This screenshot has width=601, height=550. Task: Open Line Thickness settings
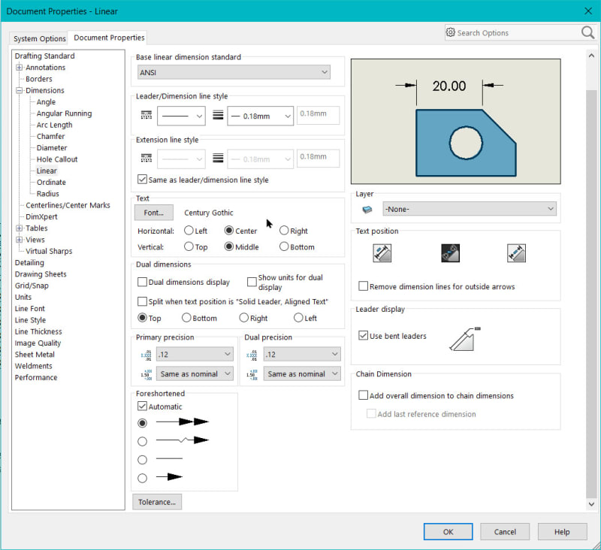pyautogui.click(x=38, y=331)
